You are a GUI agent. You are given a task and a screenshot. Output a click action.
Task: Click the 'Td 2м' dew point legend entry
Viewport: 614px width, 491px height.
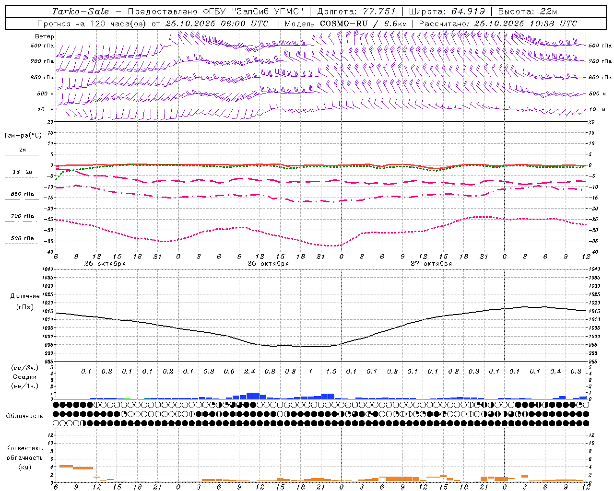pyautogui.click(x=22, y=172)
